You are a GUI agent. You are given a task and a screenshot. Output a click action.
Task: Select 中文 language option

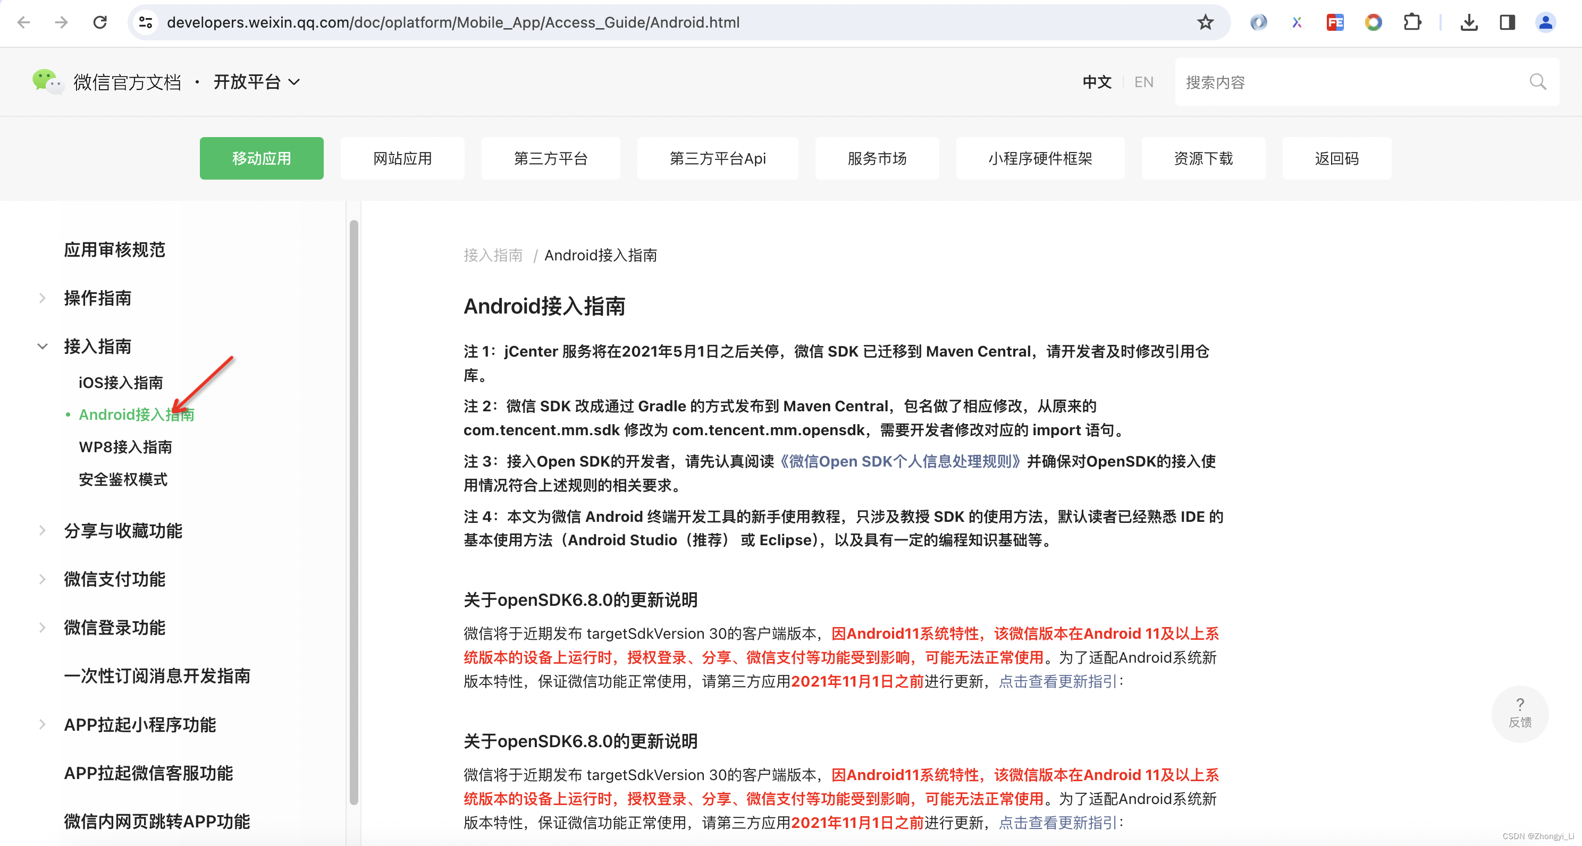coord(1096,82)
